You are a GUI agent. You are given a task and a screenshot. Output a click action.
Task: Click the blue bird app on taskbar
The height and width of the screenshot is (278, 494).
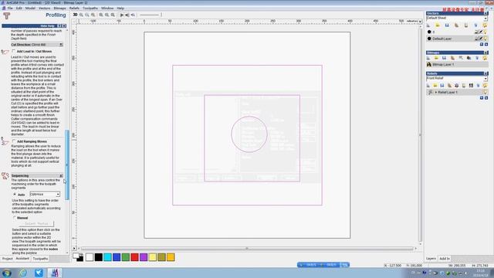tap(39, 273)
